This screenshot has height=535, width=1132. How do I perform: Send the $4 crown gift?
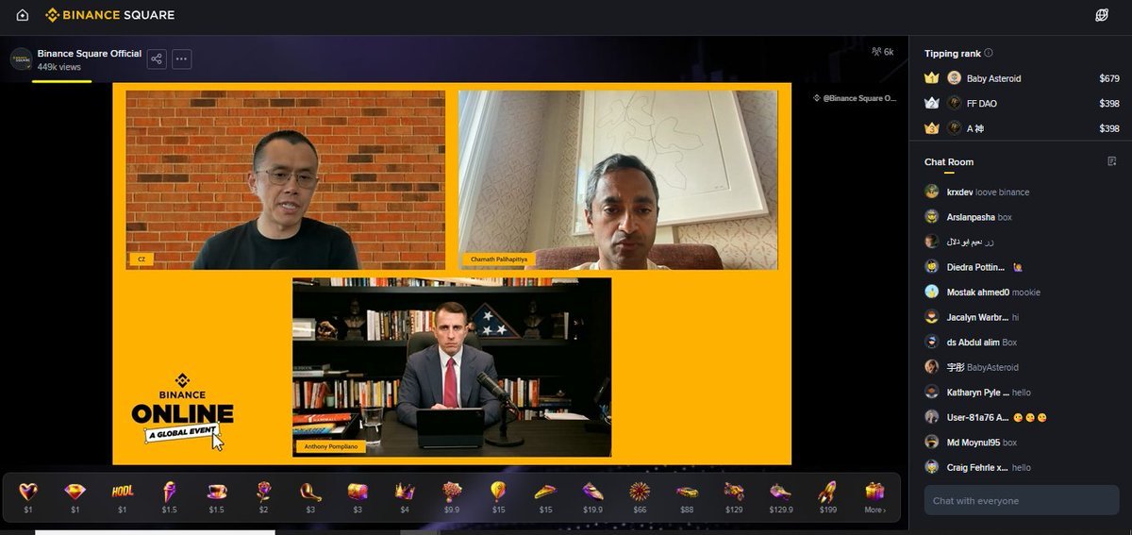pos(405,496)
